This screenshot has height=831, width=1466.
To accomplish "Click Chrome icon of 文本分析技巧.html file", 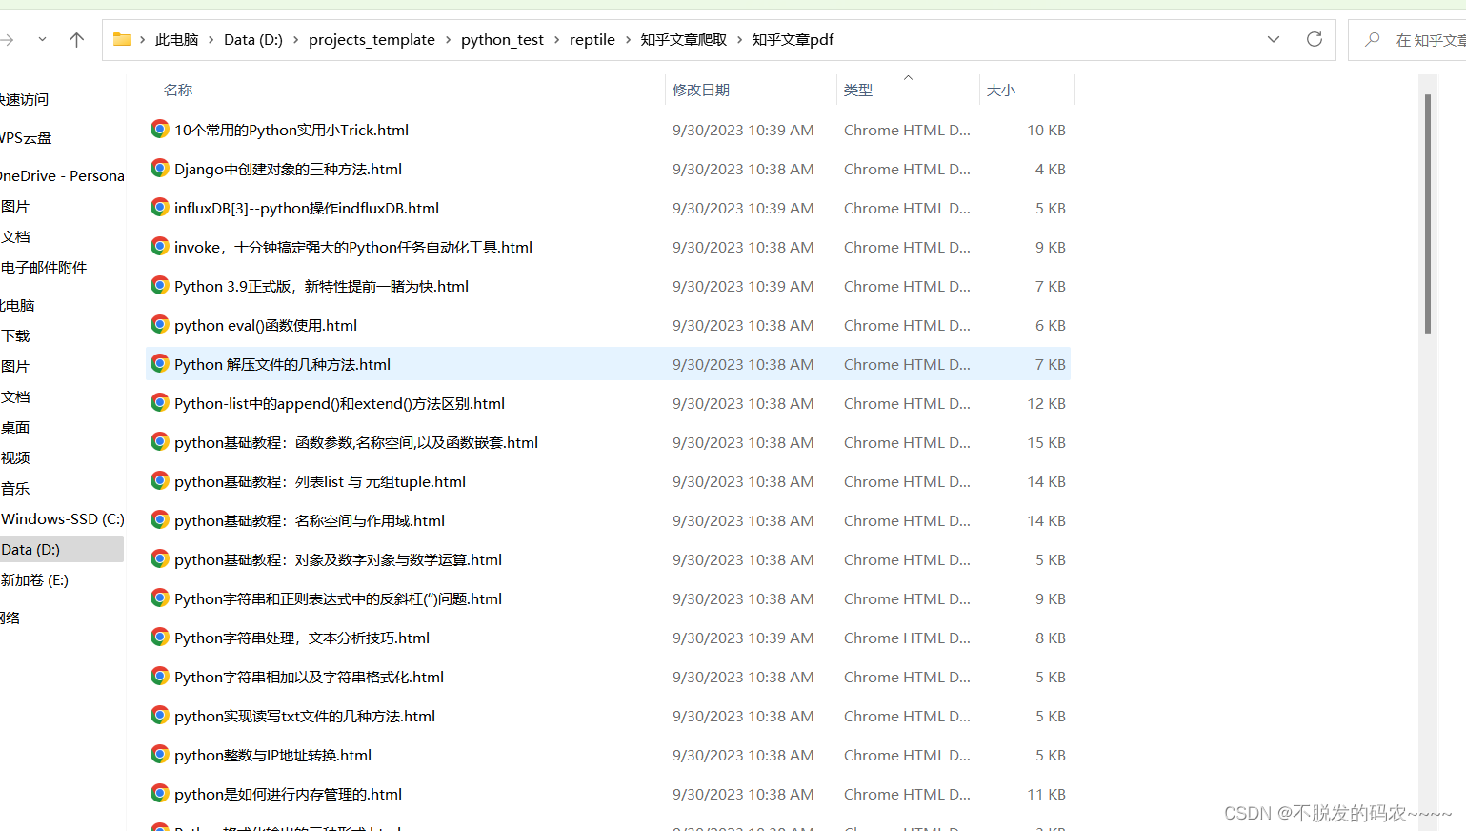I will (160, 637).
